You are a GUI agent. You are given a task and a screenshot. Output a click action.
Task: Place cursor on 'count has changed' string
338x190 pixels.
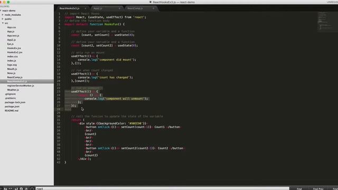(114, 78)
